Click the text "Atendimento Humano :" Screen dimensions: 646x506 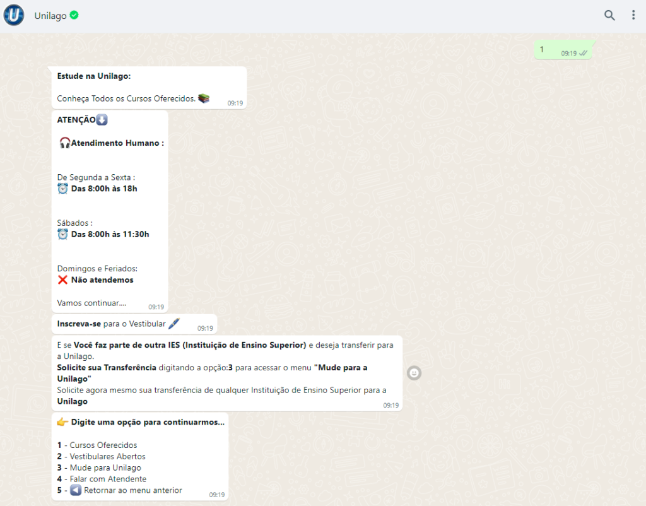pyautogui.click(x=117, y=143)
